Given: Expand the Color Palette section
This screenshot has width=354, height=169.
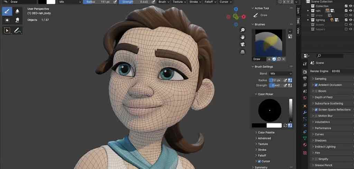Looking at the screenshot, I should click(266, 132).
